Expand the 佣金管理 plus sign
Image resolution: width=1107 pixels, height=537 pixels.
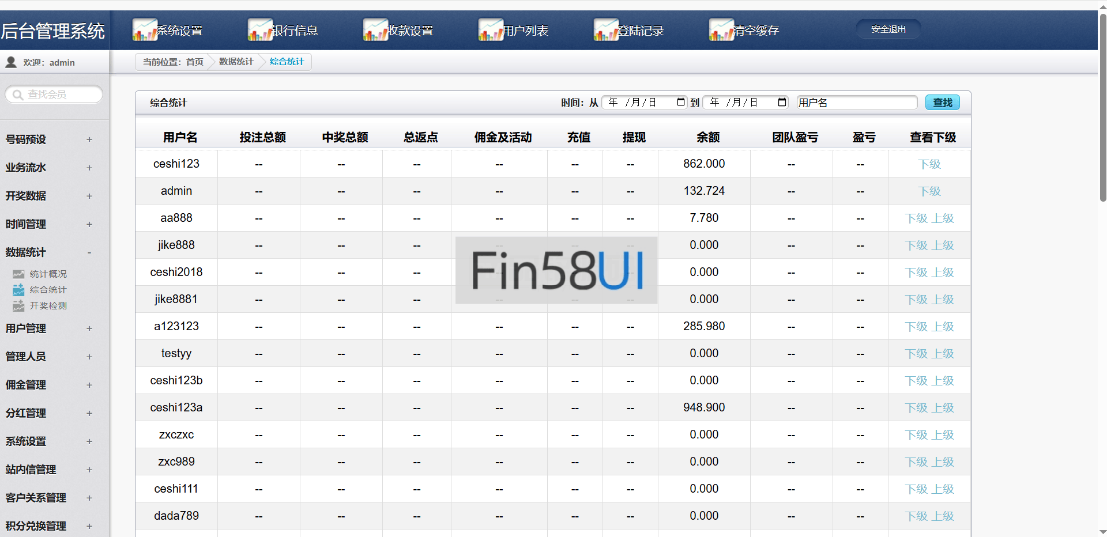pos(89,385)
